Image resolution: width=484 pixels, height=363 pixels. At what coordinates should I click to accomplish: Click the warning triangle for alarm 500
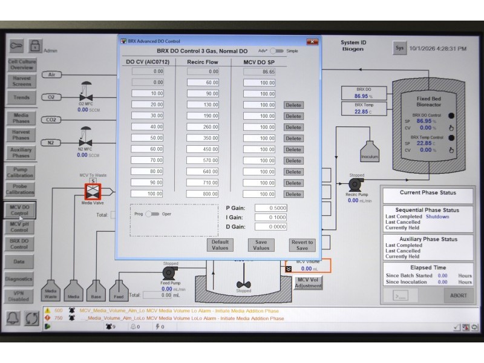point(48,310)
